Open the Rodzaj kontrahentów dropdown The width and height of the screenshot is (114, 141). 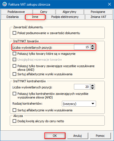click(x=79, y=104)
